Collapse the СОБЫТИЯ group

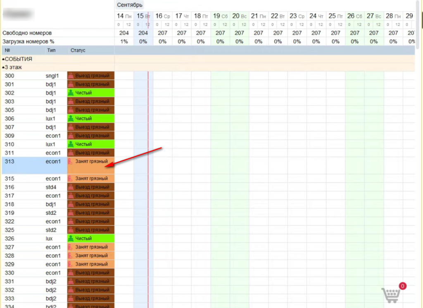(3, 59)
